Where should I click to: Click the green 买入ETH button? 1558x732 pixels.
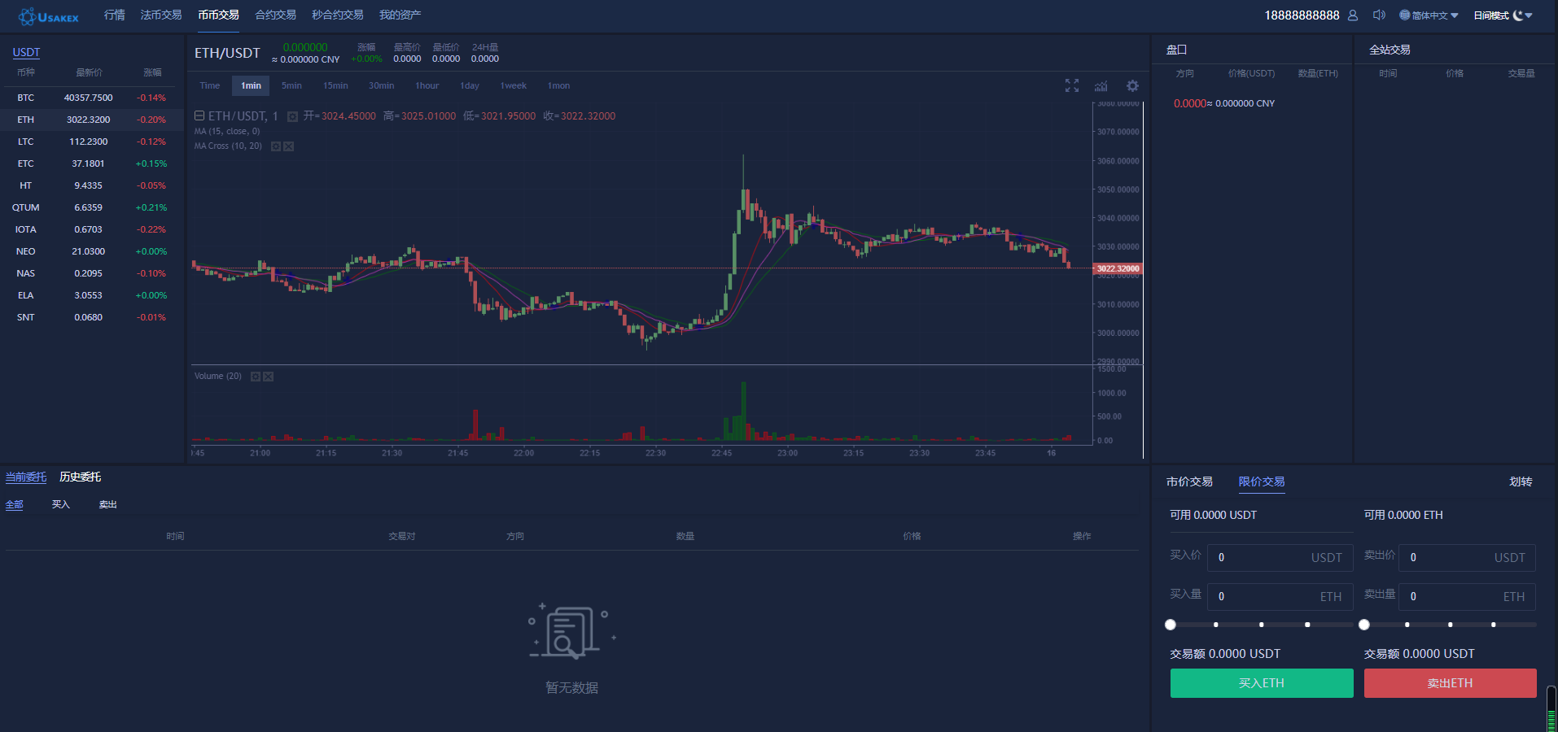pos(1261,683)
